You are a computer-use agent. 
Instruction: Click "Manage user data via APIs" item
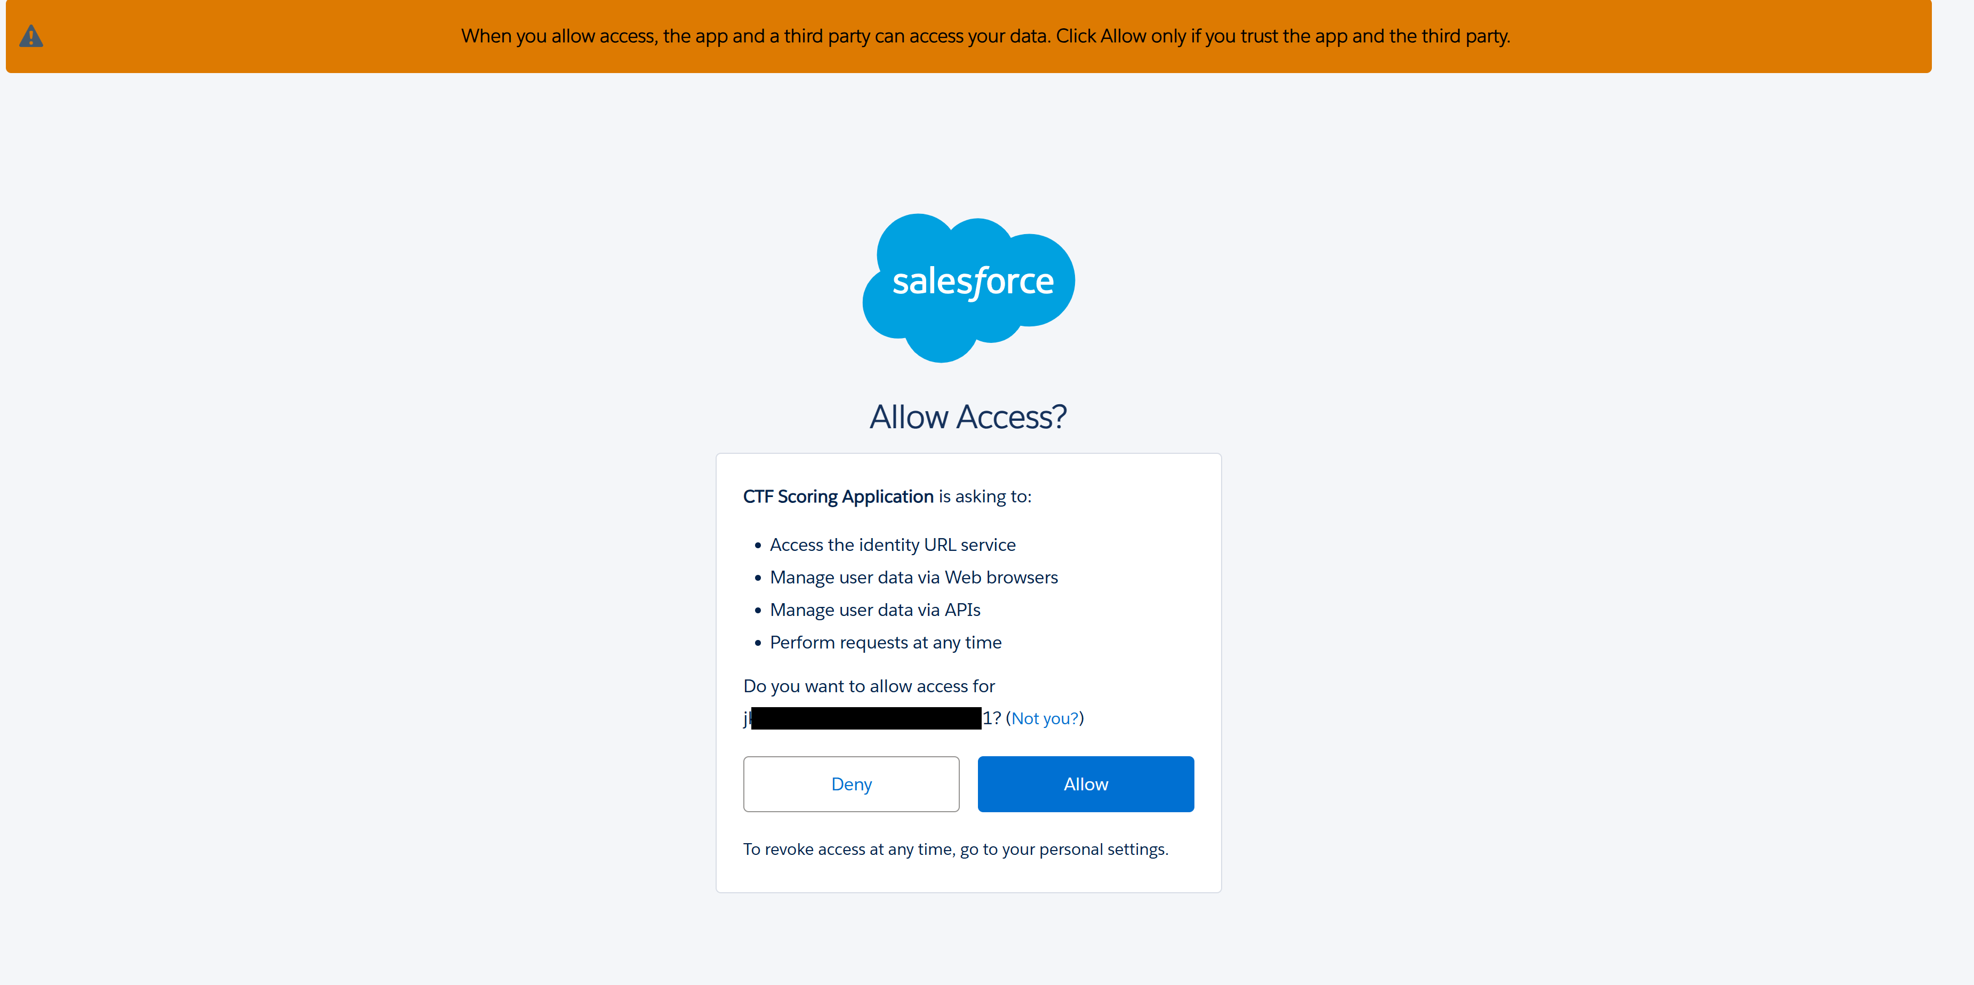click(874, 610)
